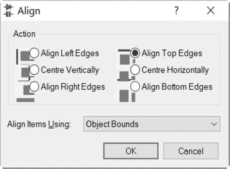Enable the Align Right Edges radio button
The width and height of the screenshot is (230, 169).
[35, 86]
